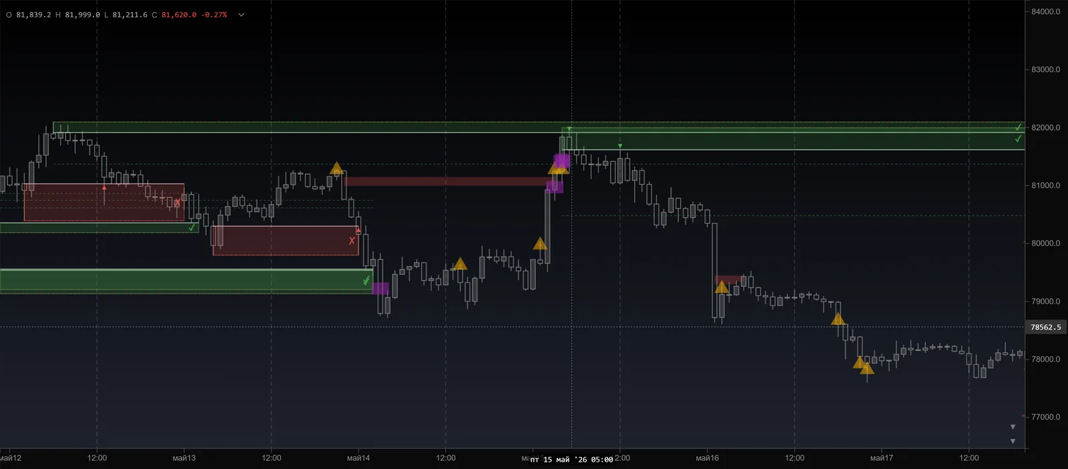Screen dimensions: 1068x469
Task: Click the topmost green checkmark at the right edge
Action: pyautogui.click(x=1019, y=127)
